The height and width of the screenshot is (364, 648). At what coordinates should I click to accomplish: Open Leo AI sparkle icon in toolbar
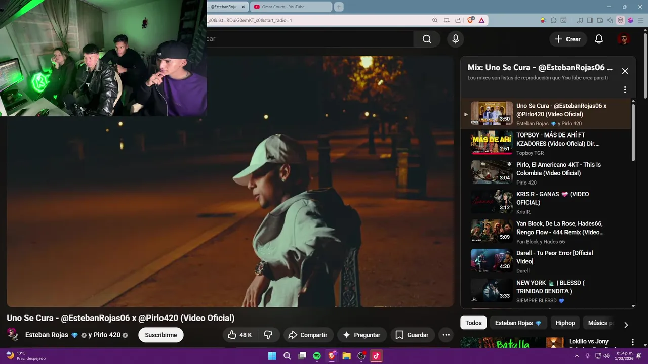(x=610, y=20)
